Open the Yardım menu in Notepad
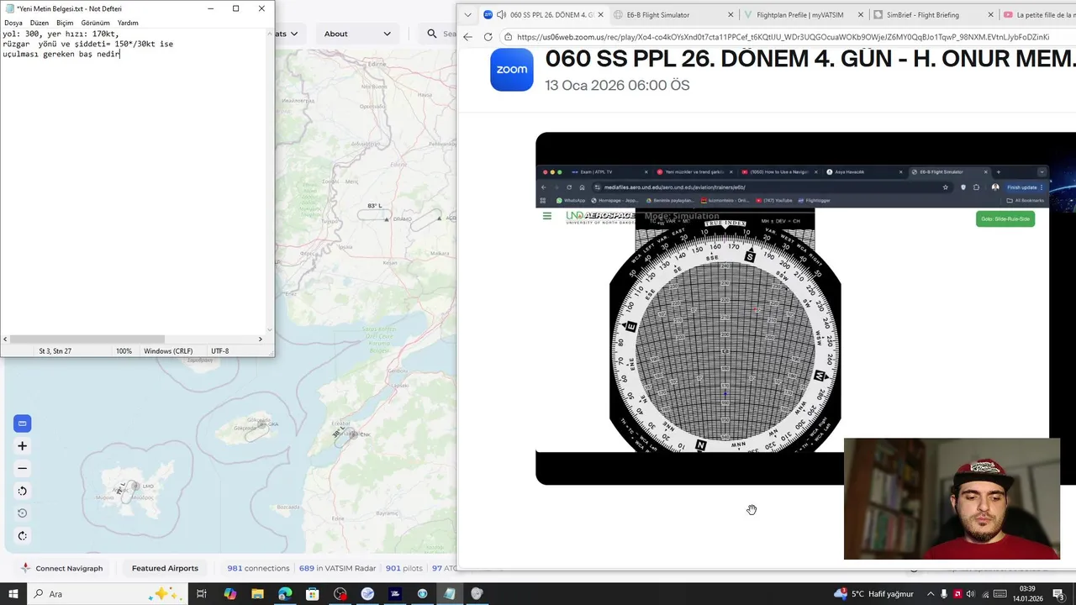 [128, 23]
